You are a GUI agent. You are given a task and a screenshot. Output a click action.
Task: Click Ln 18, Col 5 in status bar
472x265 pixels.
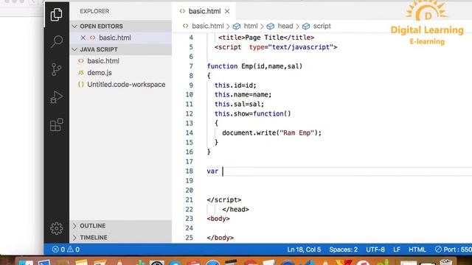[x=304, y=250]
